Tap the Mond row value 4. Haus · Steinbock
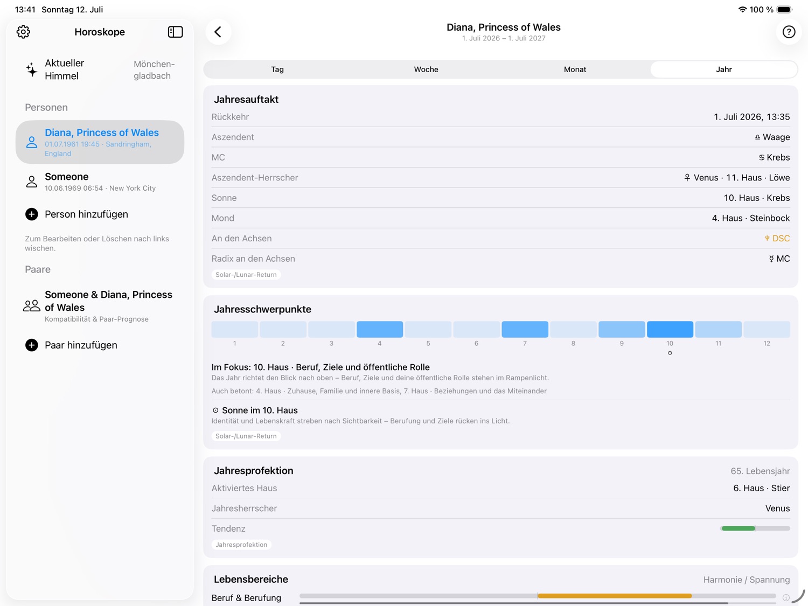Screen dimensions: 808x606 tap(750, 218)
